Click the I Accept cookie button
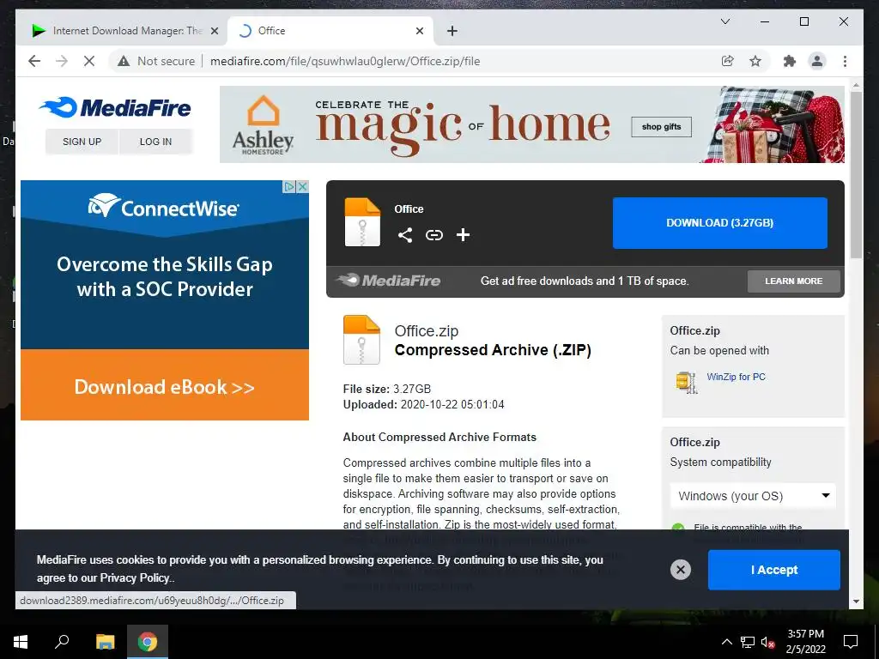This screenshot has width=879, height=659. (x=774, y=570)
